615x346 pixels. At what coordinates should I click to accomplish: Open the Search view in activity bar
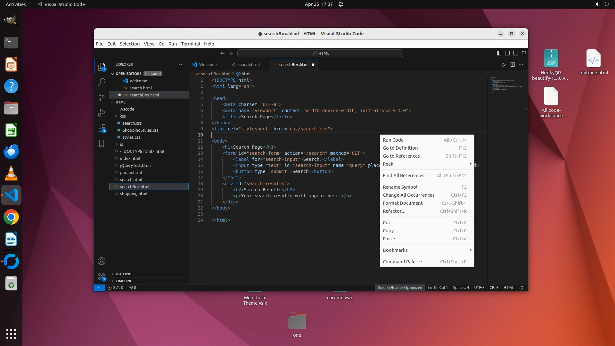click(x=102, y=82)
